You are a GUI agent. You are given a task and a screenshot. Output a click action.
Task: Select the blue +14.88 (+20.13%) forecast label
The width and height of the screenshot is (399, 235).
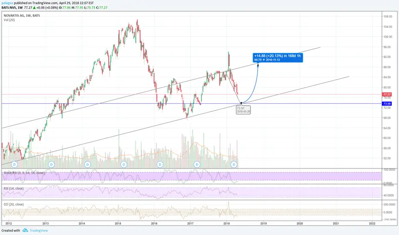click(277, 58)
